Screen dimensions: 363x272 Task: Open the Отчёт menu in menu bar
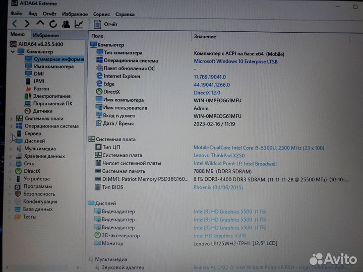49,14
